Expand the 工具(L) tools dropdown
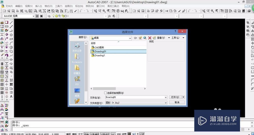The image size is (254, 135). (x=183, y=38)
